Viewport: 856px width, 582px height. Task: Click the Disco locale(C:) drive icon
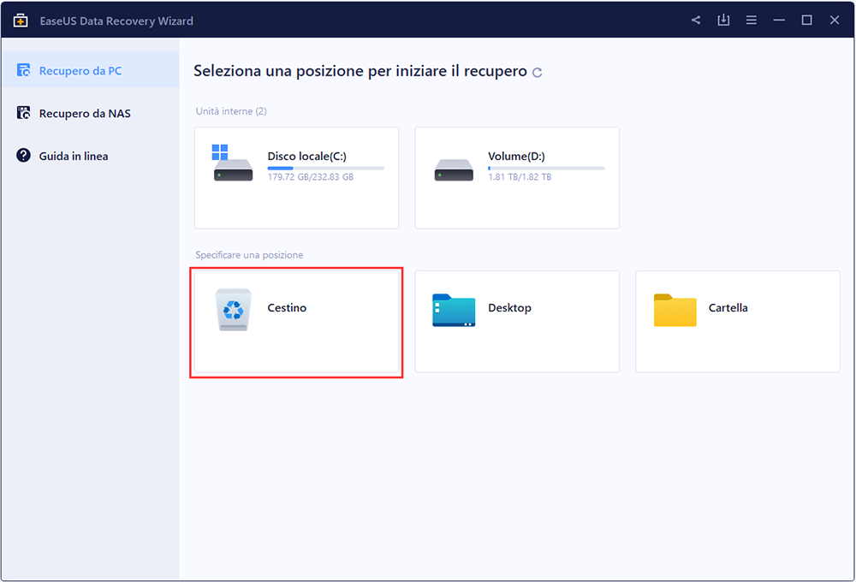[232, 163]
